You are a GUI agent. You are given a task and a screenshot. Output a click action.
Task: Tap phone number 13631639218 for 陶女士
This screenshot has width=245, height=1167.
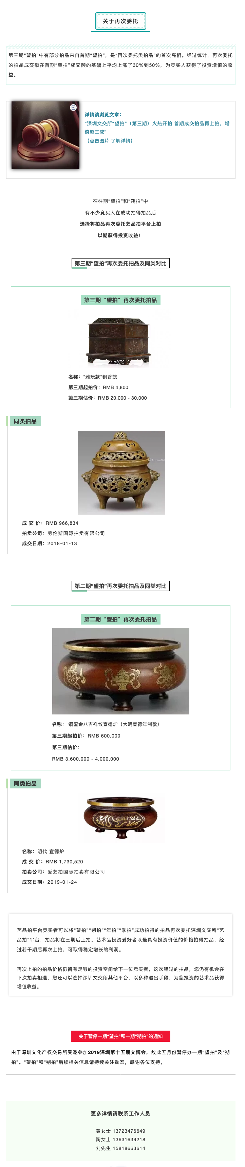click(129, 1140)
